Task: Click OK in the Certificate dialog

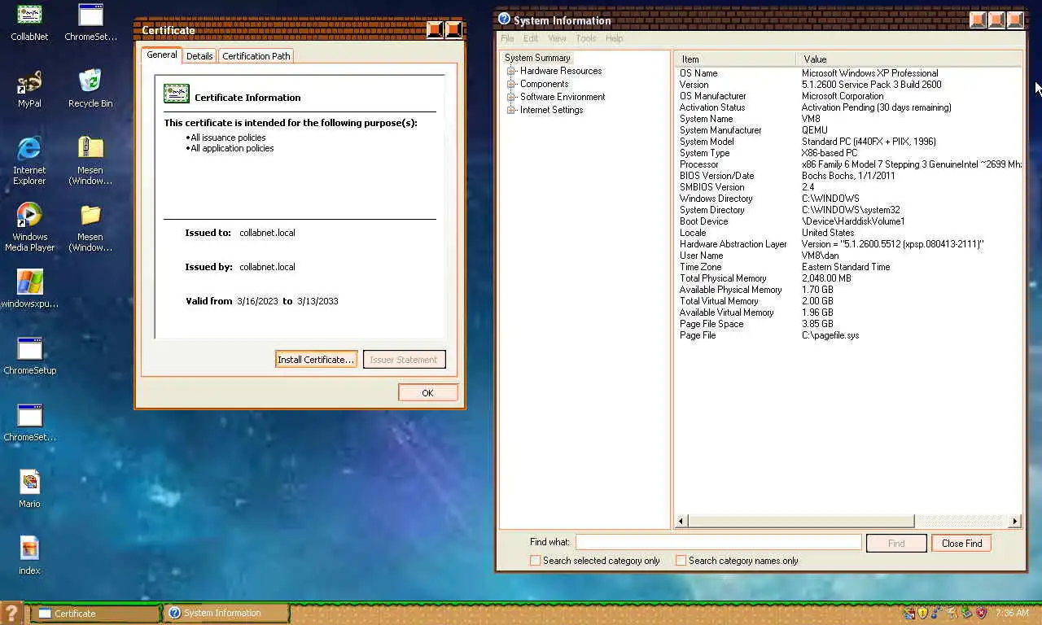Action: point(427,393)
